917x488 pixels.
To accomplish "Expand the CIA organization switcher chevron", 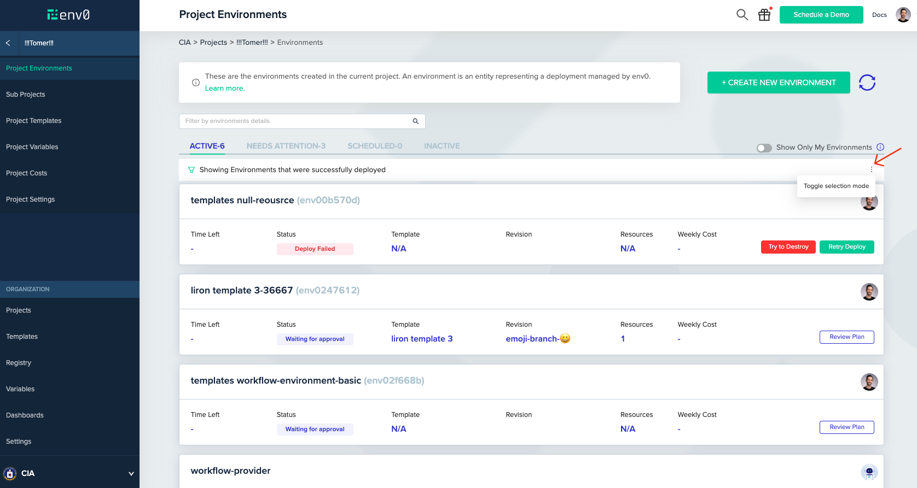I will (x=131, y=474).
